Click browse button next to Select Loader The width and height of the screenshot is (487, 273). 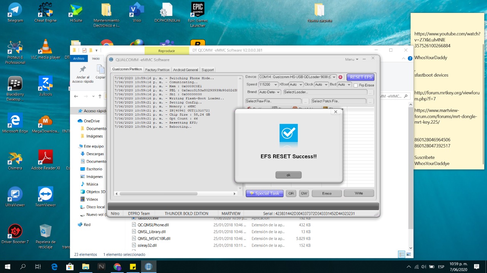(x=371, y=92)
